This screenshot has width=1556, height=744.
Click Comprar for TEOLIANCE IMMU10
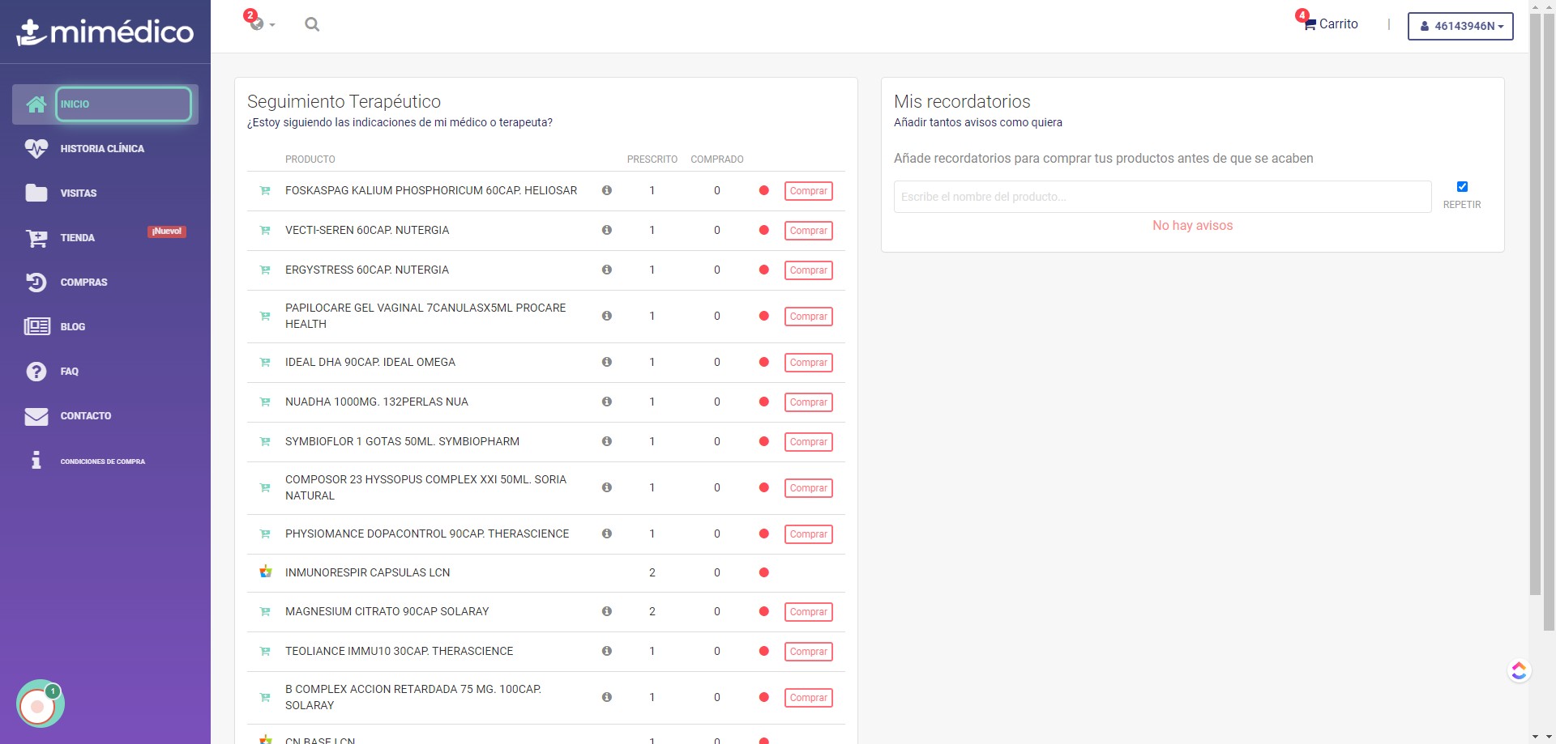pyautogui.click(x=808, y=652)
